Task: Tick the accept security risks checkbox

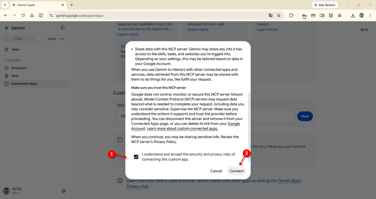Action: 136,157
